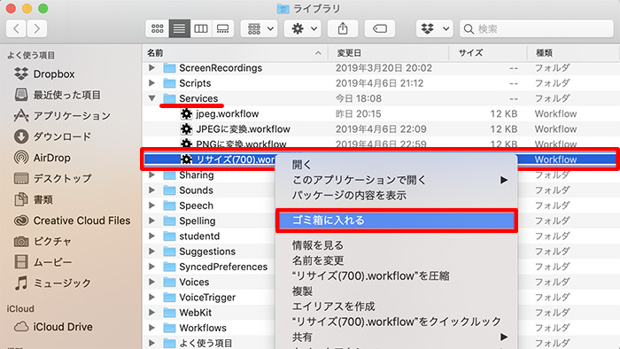Expand the WebKit folder
The width and height of the screenshot is (620, 349).
coord(151,313)
